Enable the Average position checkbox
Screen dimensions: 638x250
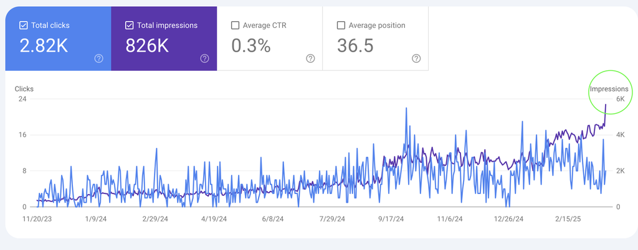coord(341,25)
